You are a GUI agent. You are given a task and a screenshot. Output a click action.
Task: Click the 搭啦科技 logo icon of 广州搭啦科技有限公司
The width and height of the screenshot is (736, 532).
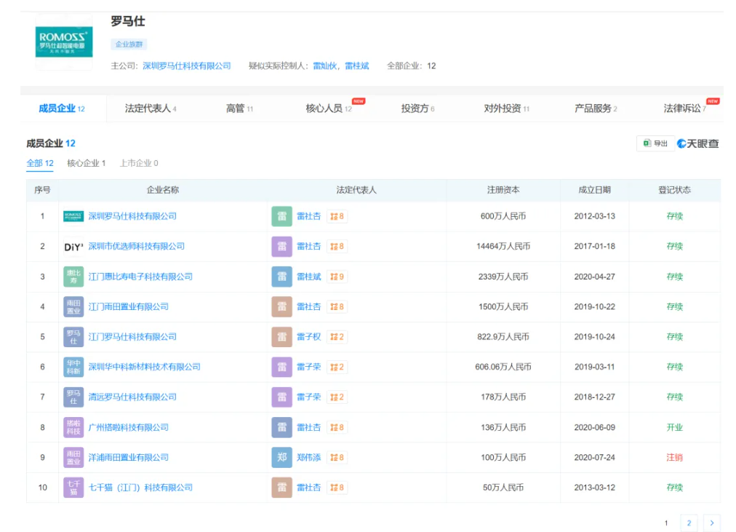[73, 427]
